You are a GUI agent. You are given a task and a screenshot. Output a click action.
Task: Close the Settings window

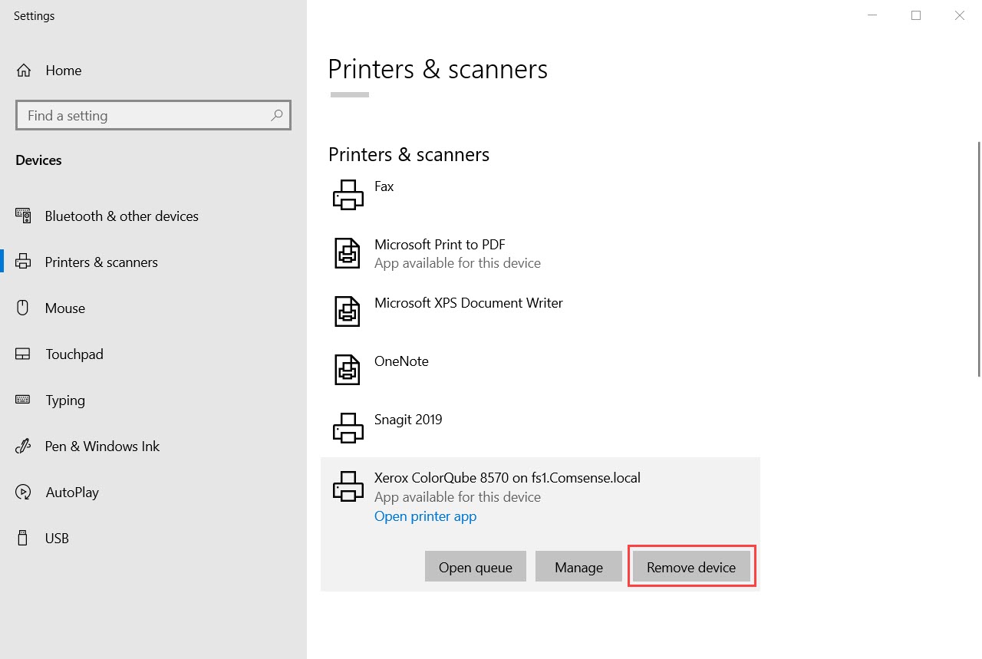[960, 15]
